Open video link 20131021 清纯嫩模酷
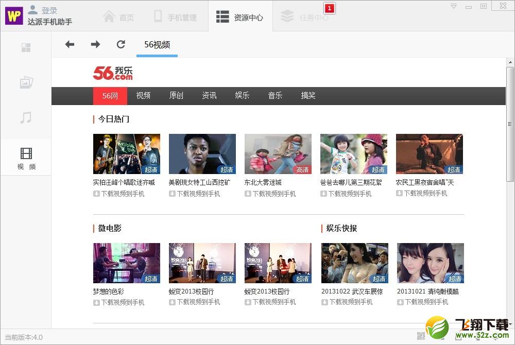 click(427, 291)
